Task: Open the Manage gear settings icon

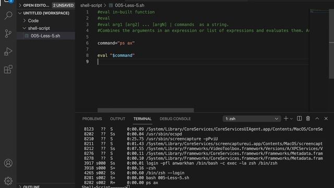Action: click(x=8, y=181)
